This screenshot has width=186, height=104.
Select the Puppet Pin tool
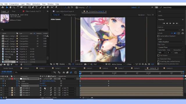coord(56,7)
